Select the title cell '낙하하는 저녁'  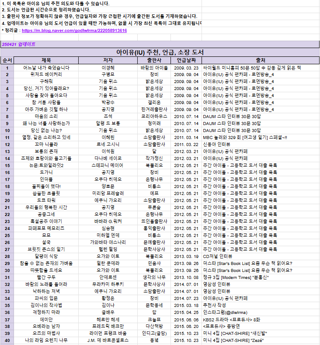(x=46, y=292)
